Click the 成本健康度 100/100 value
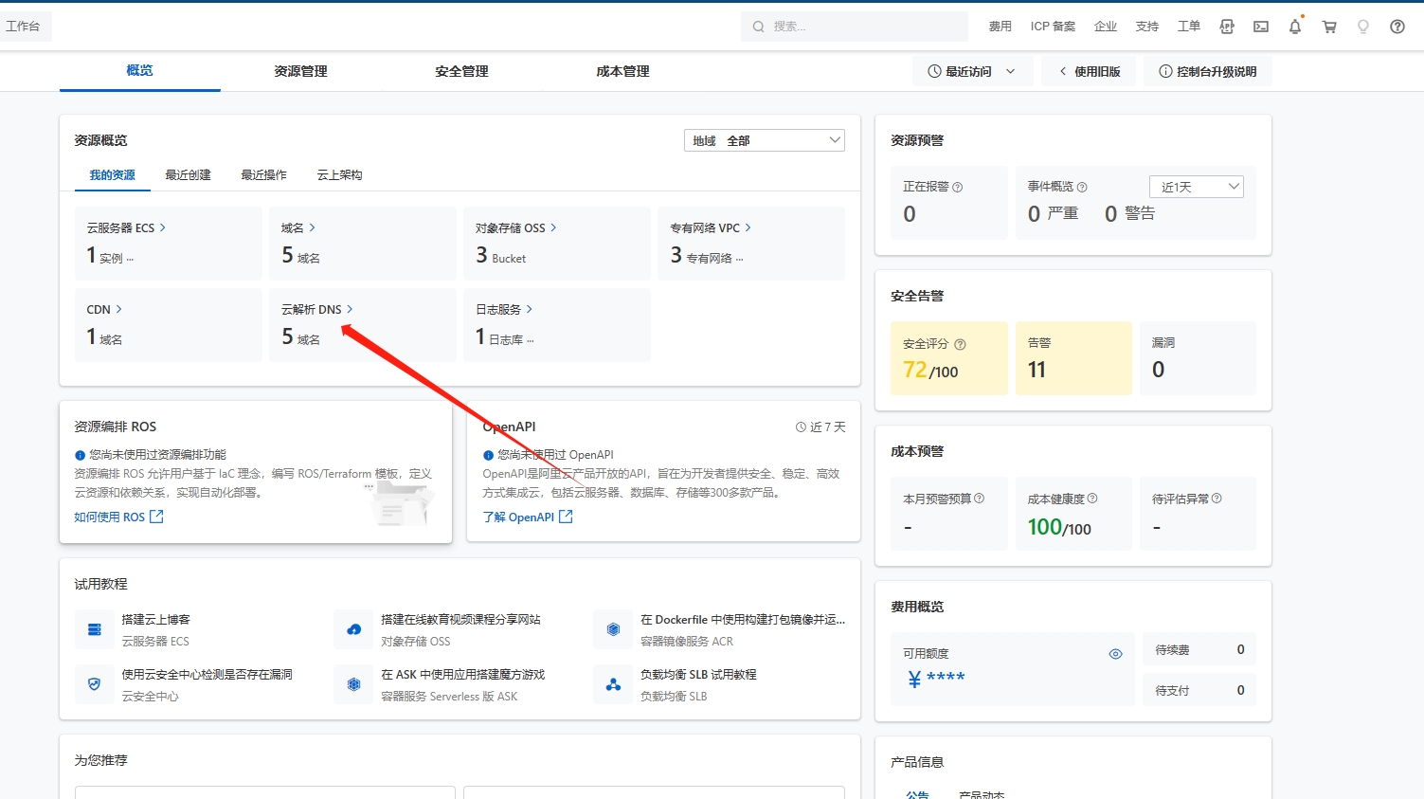This screenshot has height=799, width=1424. pyautogui.click(x=1059, y=527)
